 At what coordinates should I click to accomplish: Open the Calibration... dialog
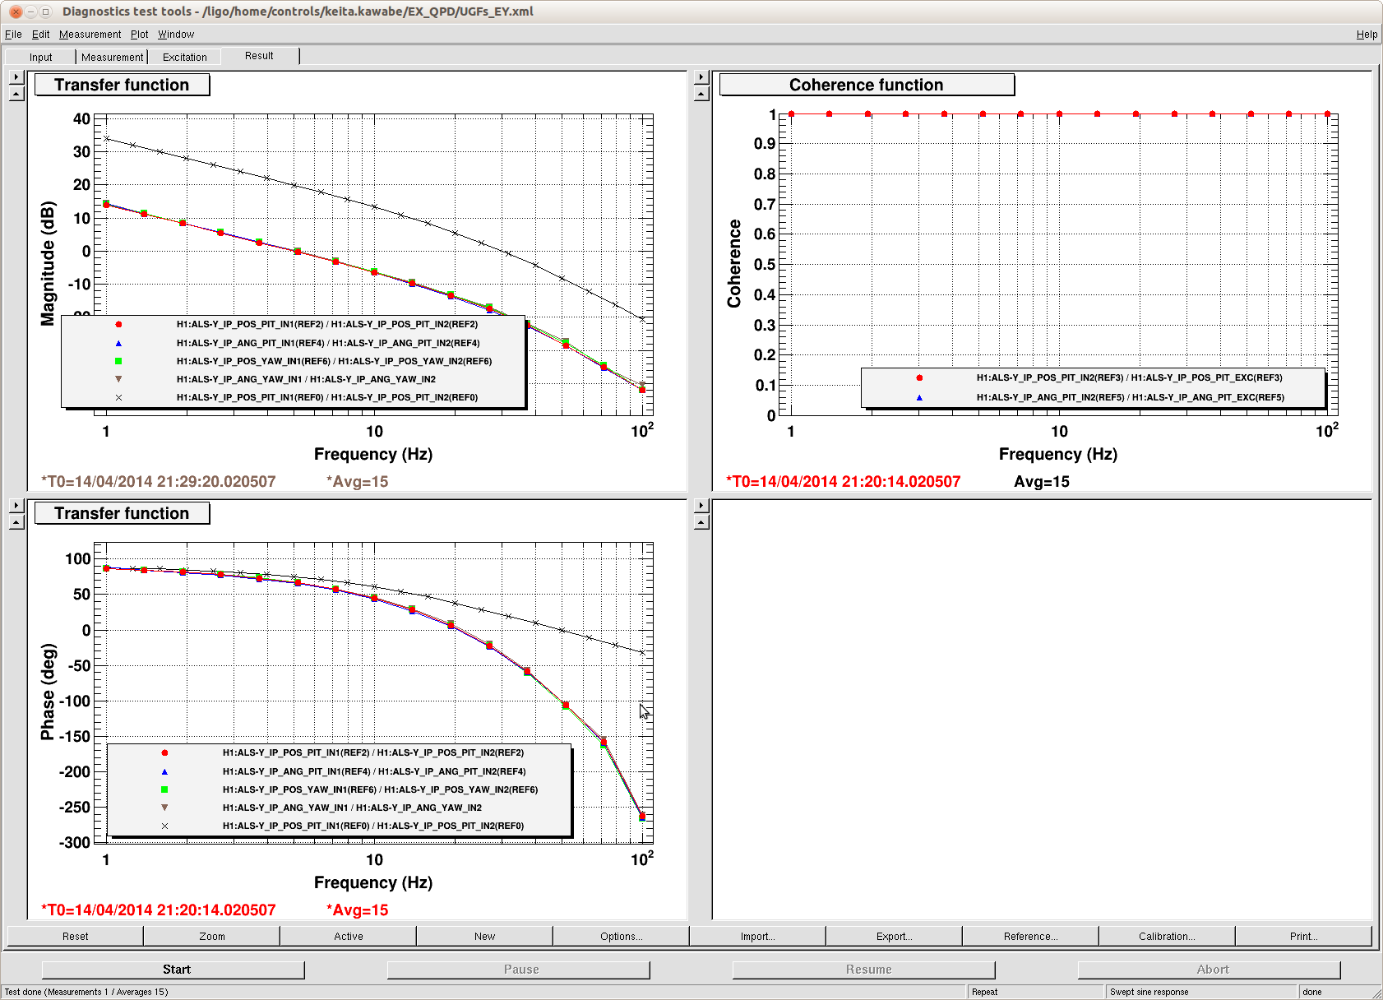point(1167,936)
